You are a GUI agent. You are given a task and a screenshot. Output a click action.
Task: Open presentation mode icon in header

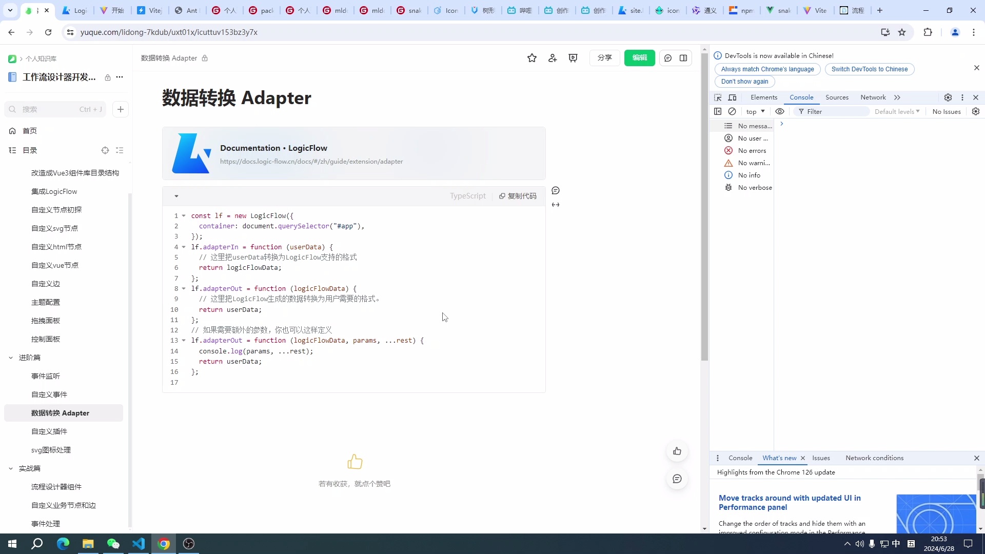[x=573, y=58]
